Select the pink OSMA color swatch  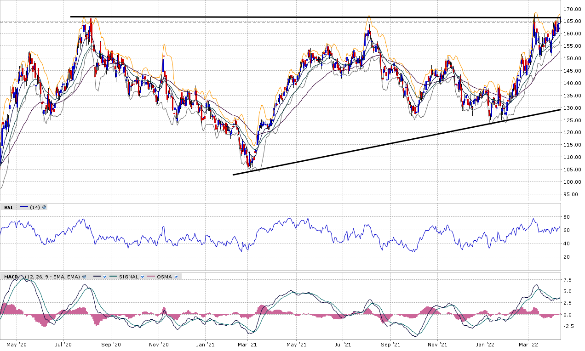[x=151, y=277]
